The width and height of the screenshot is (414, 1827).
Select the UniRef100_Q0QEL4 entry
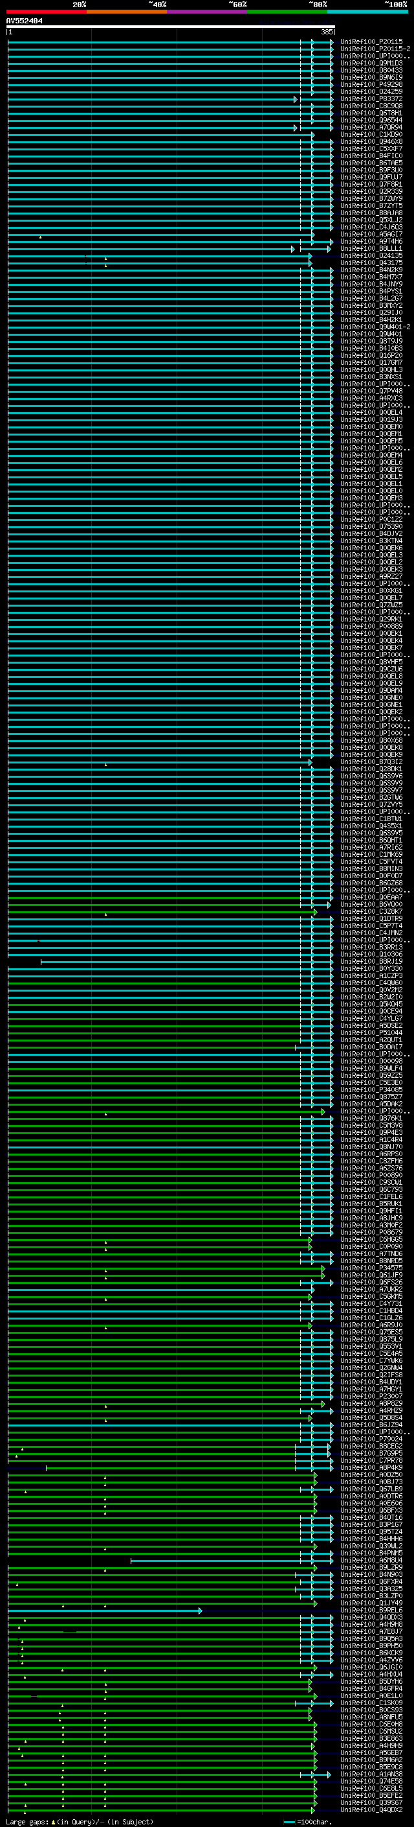(371, 413)
